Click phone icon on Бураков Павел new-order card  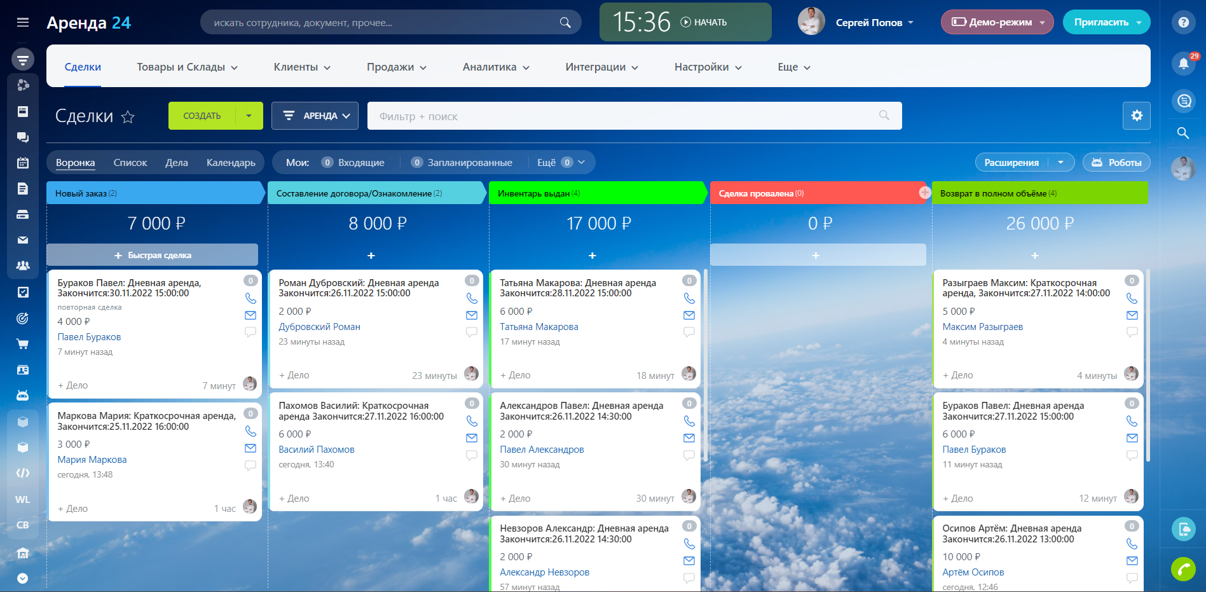(250, 298)
